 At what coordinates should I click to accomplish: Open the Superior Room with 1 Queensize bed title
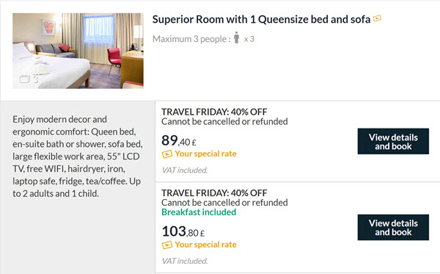261,19
